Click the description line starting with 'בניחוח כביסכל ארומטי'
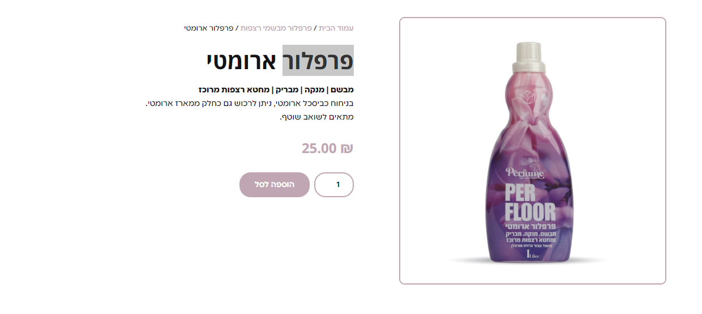The width and height of the screenshot is (702, 314). [250, 103]
